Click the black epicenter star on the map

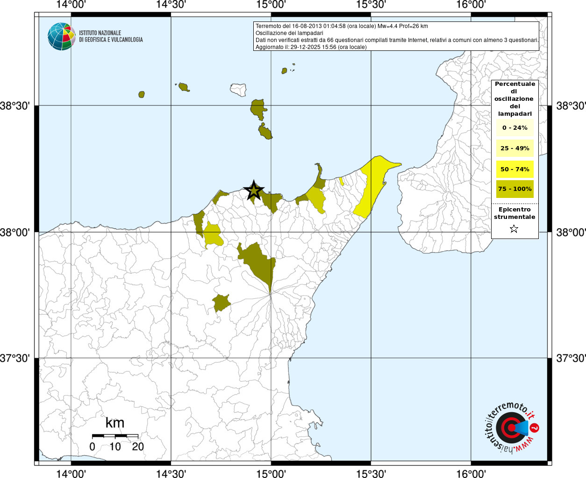[x=253, y=190]
